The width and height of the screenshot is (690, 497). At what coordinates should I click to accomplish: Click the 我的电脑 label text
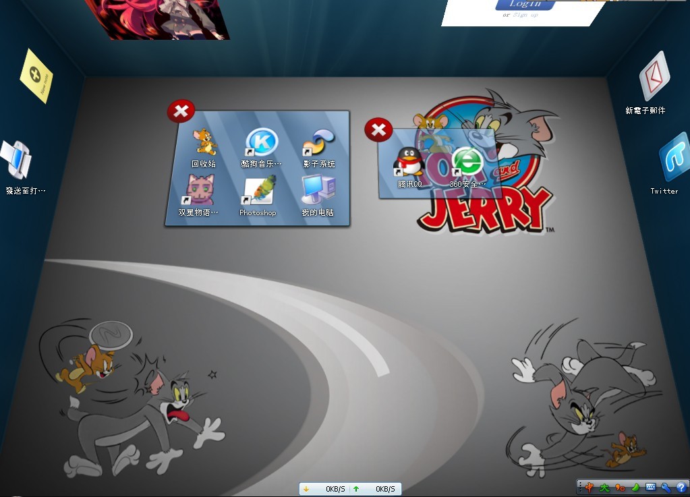coord(318,212)
